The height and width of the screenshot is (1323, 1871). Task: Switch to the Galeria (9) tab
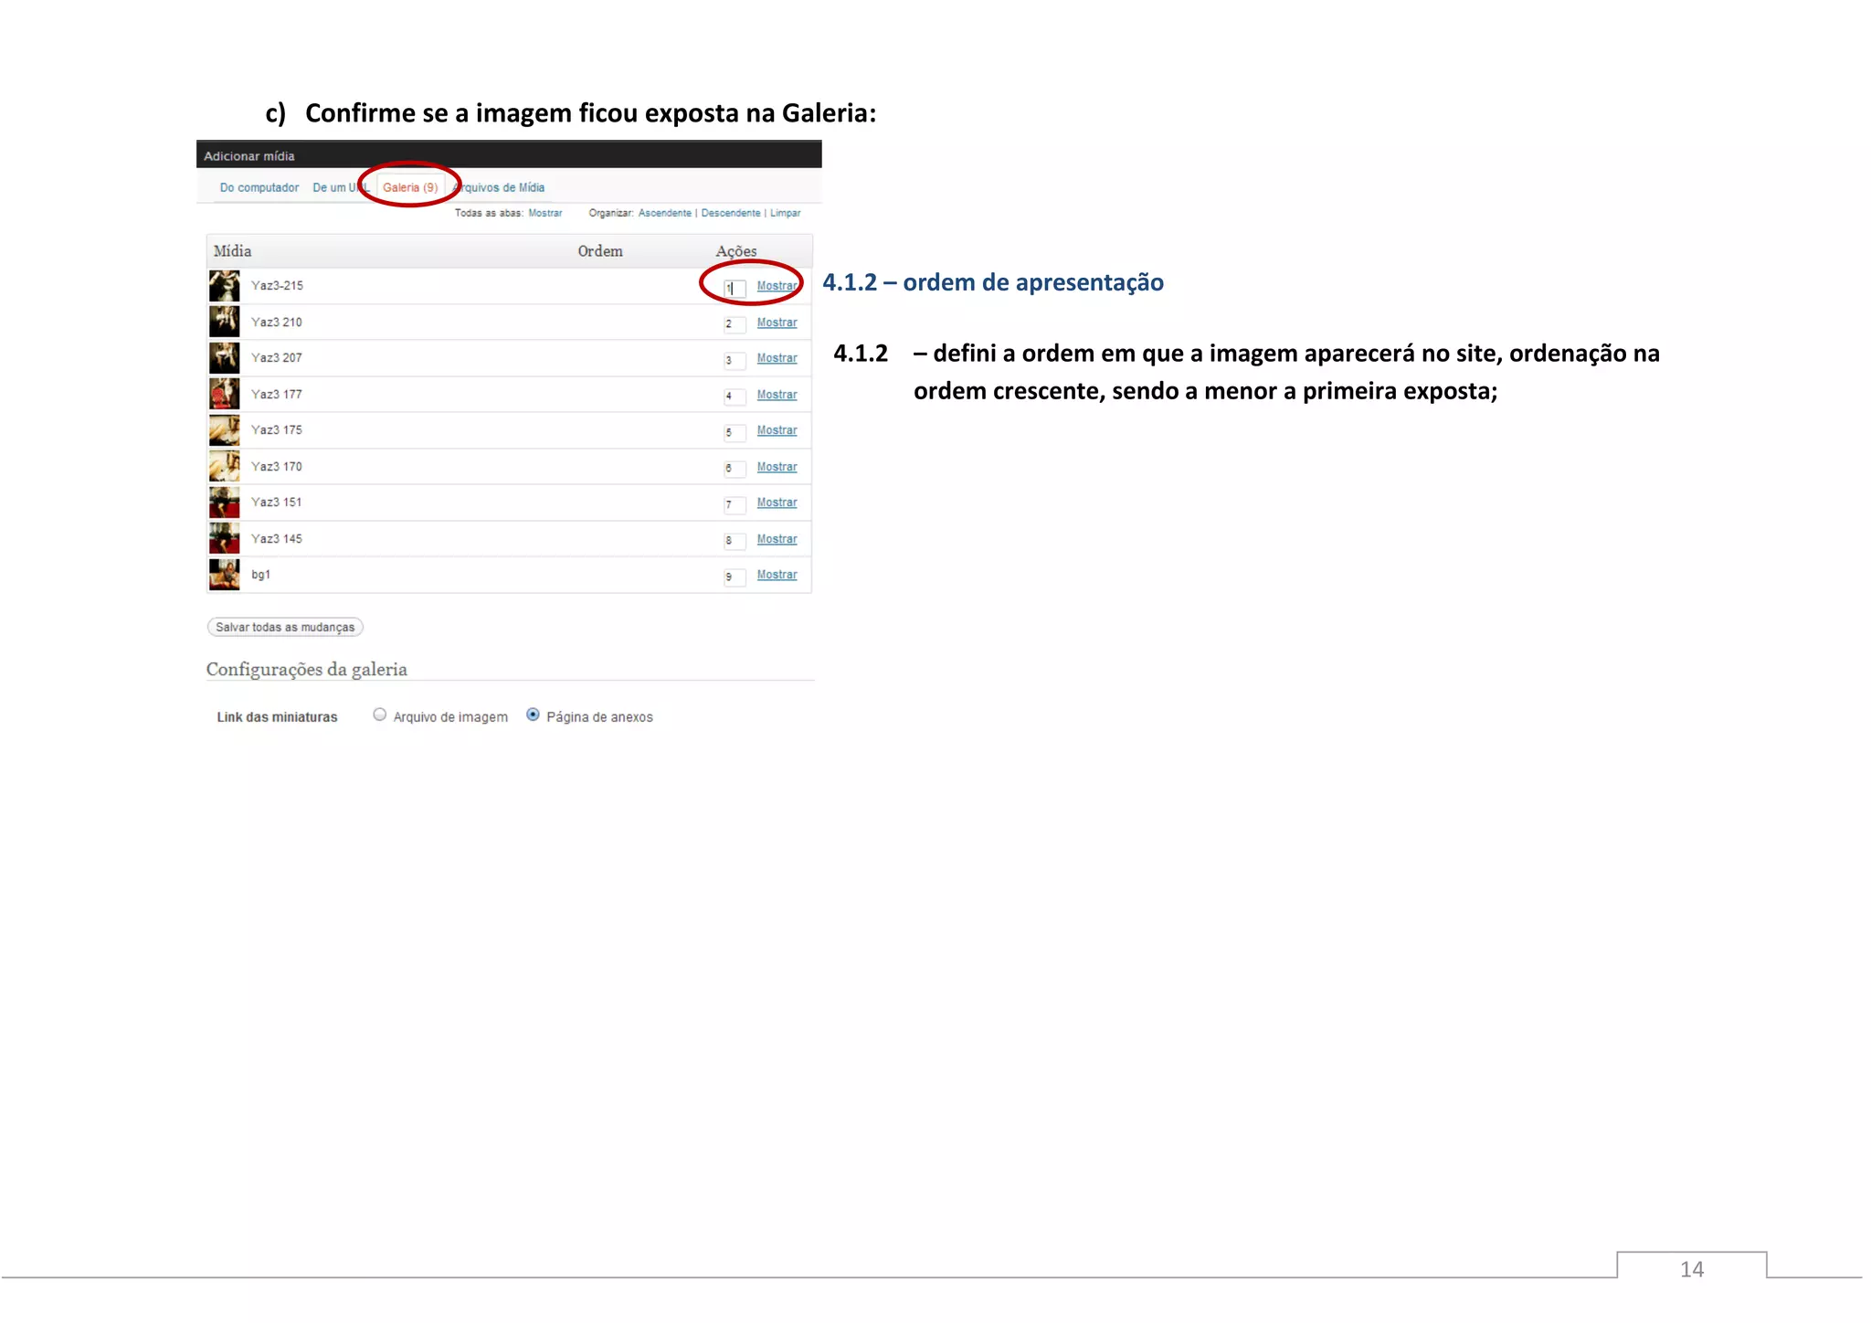[409, 187]
